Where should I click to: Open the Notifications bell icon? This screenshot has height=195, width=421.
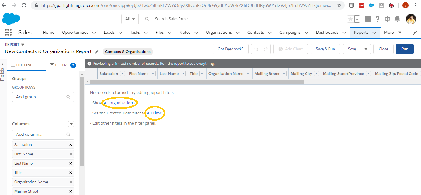click(x=397, y=19)
